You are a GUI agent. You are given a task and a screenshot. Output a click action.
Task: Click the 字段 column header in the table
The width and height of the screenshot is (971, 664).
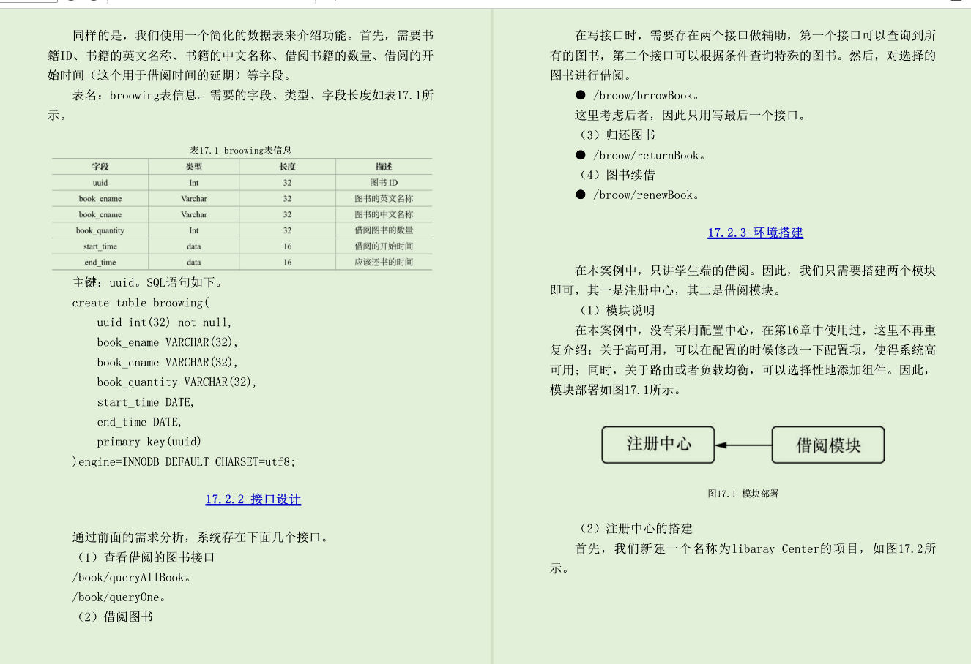pyautogui.click(x=100, y=167)
